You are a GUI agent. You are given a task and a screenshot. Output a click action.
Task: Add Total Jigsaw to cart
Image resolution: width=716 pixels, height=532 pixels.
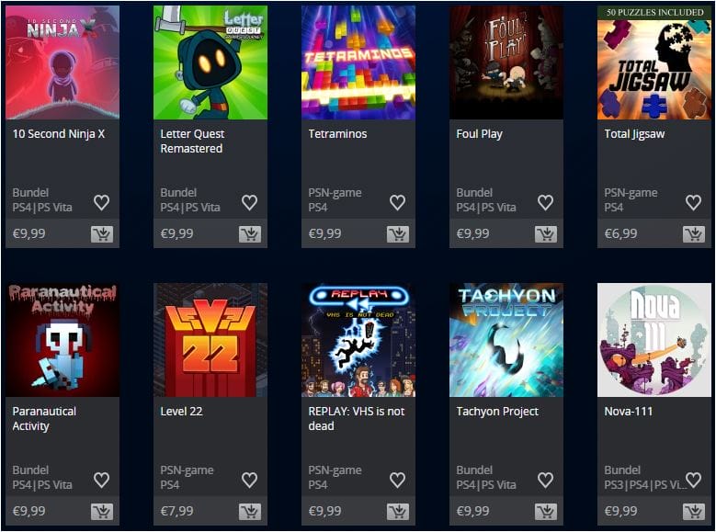pyautogui.click(x=694, y=234)
